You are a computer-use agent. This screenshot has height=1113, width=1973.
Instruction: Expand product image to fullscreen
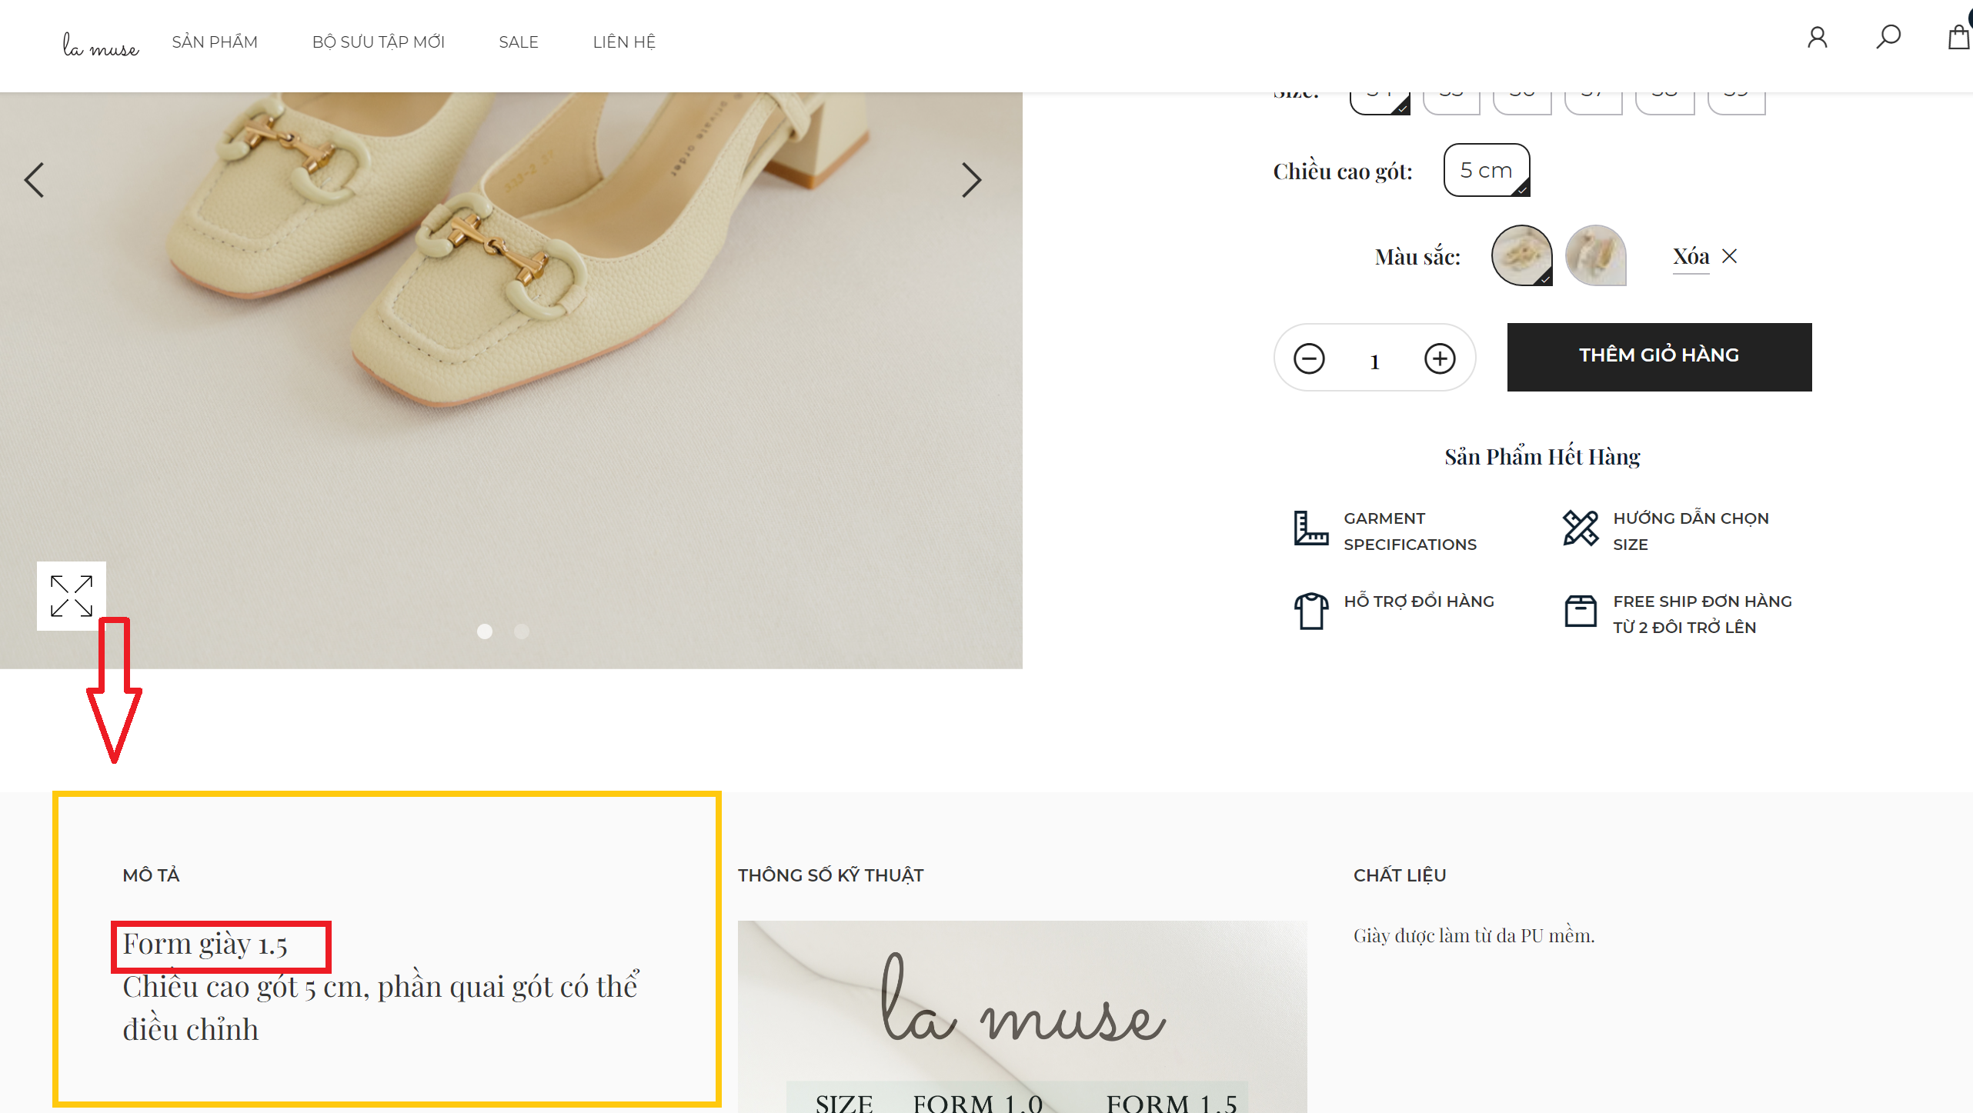(72, 596)
